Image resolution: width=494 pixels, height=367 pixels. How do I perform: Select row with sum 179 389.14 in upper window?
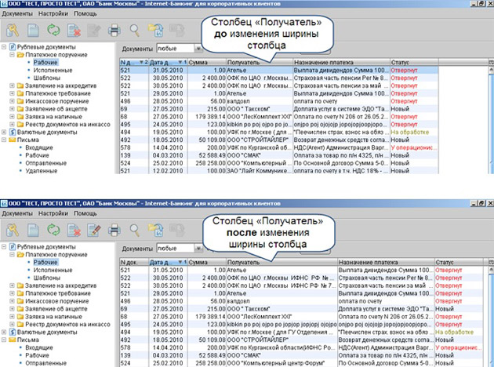tap(279, 117)
